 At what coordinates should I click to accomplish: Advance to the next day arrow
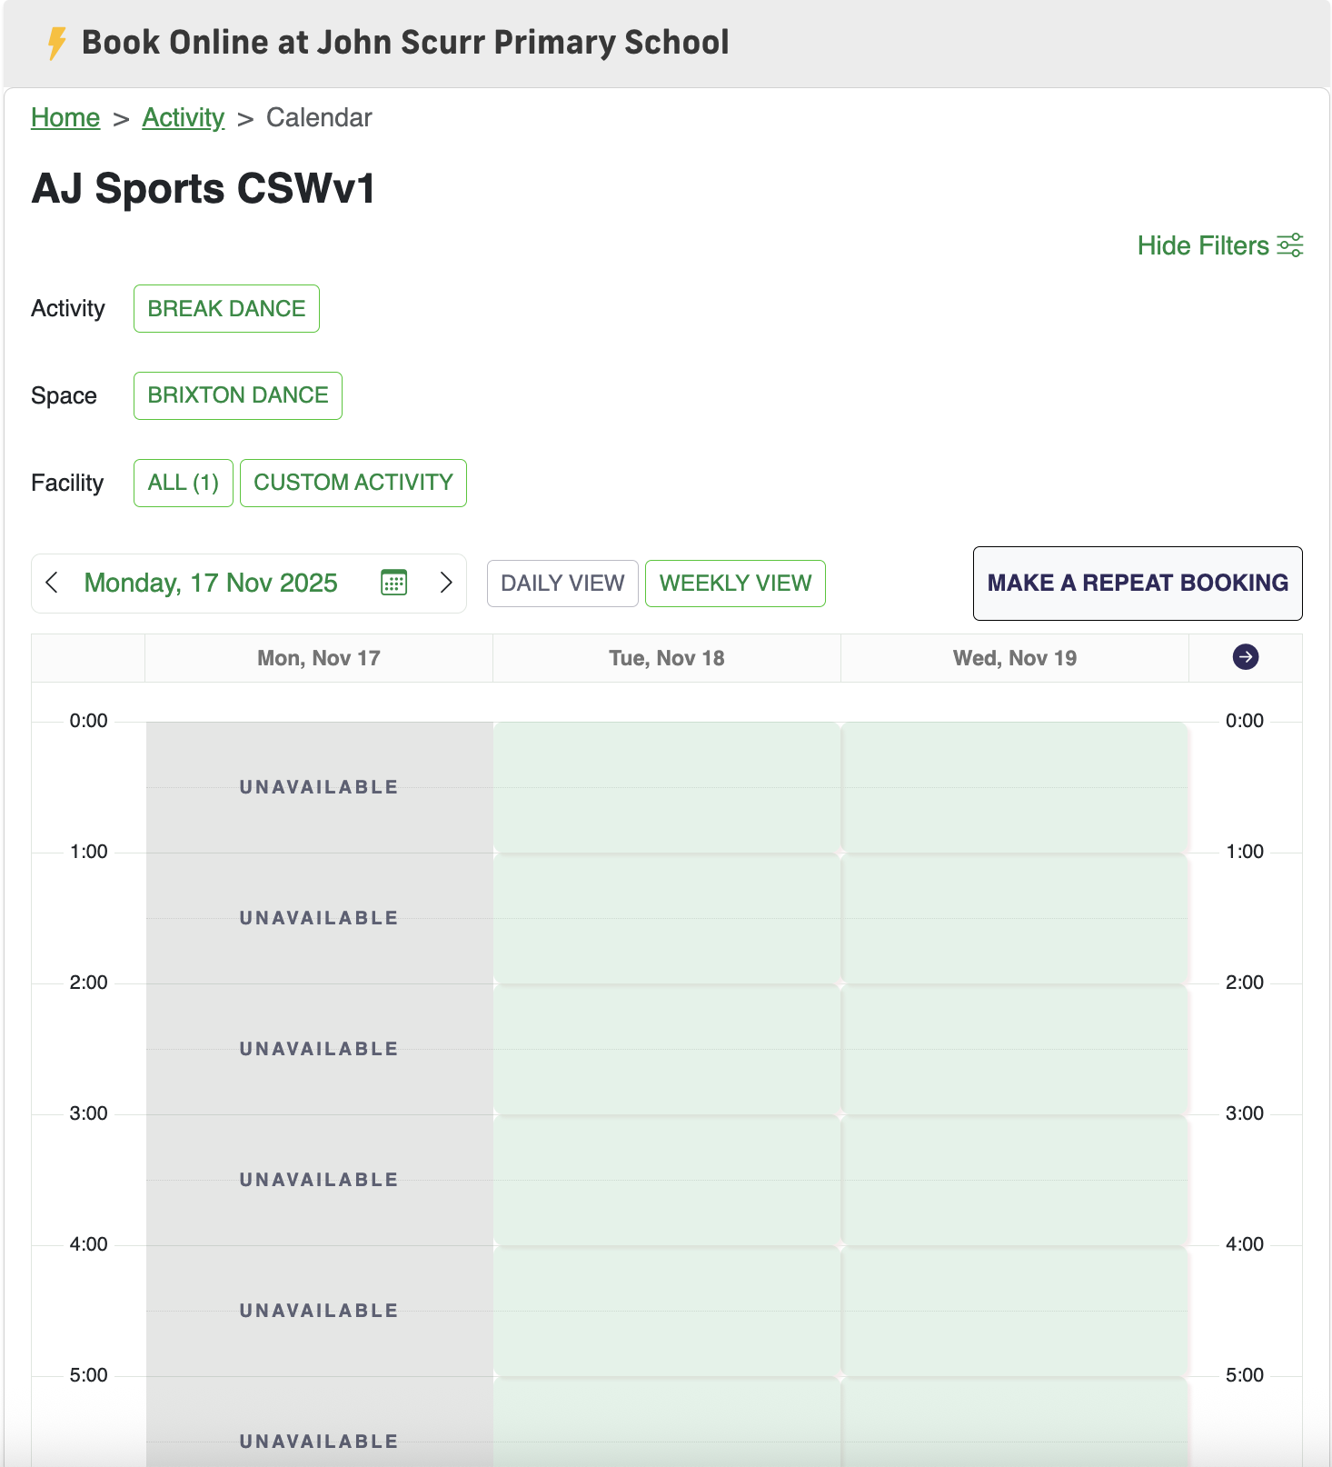(x=445, y=583)
